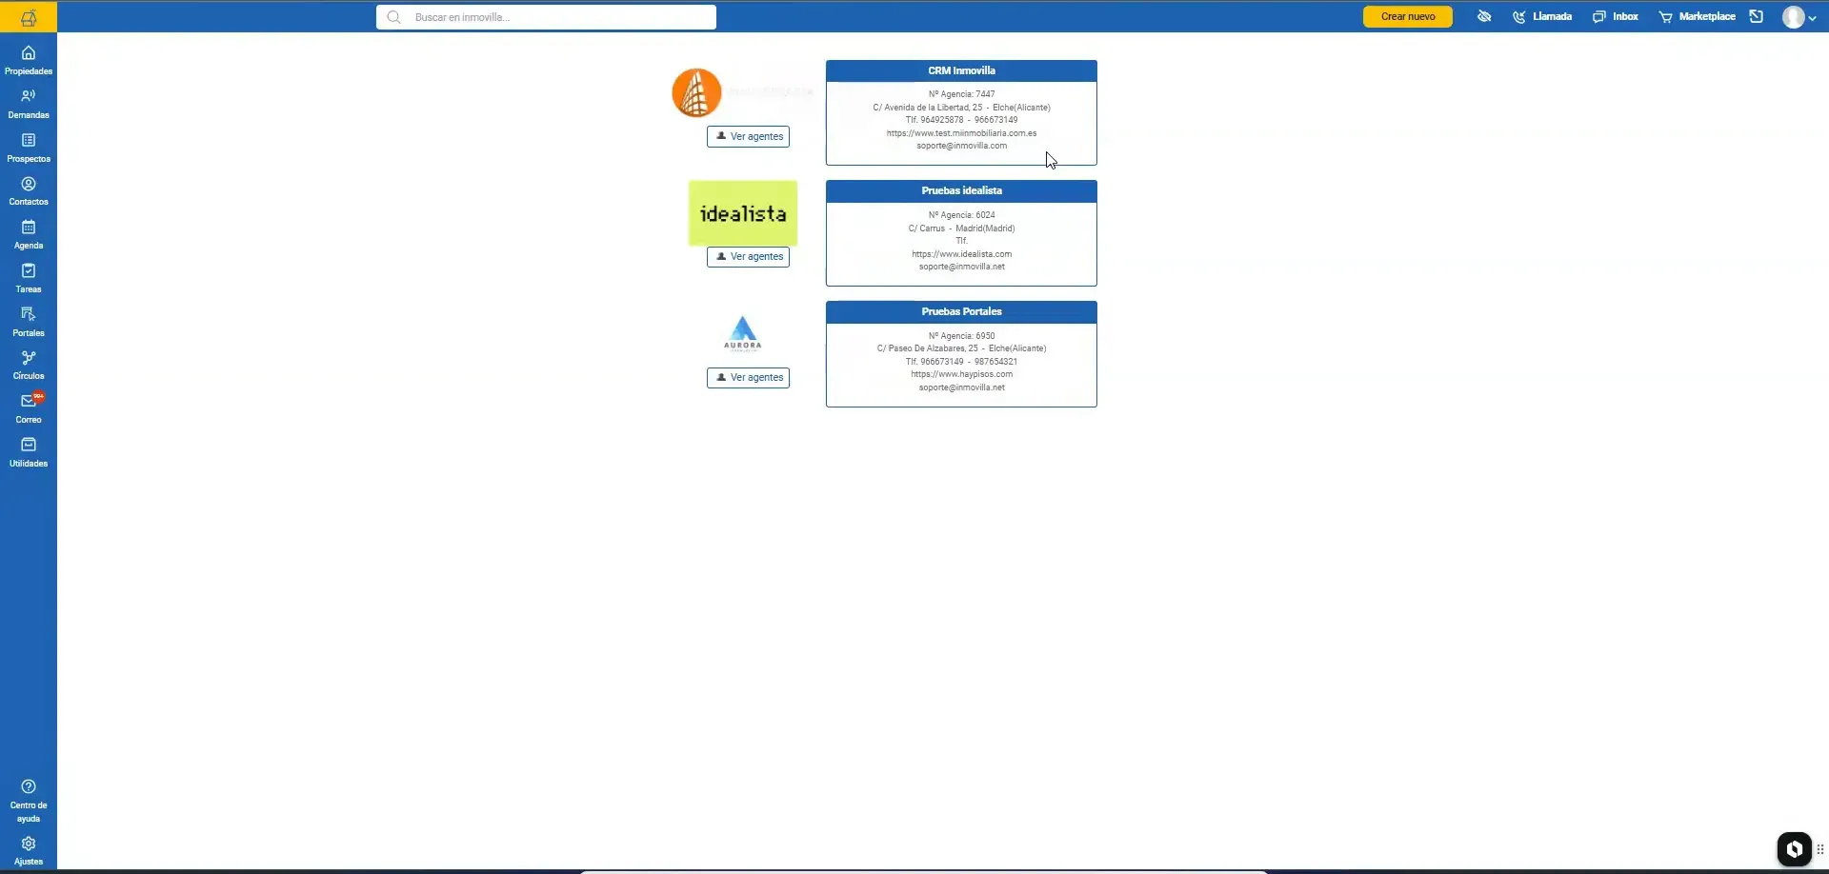Select the Pruebas Portales card header
Viewport: 1829px width, 874px height.
point(961,312)
